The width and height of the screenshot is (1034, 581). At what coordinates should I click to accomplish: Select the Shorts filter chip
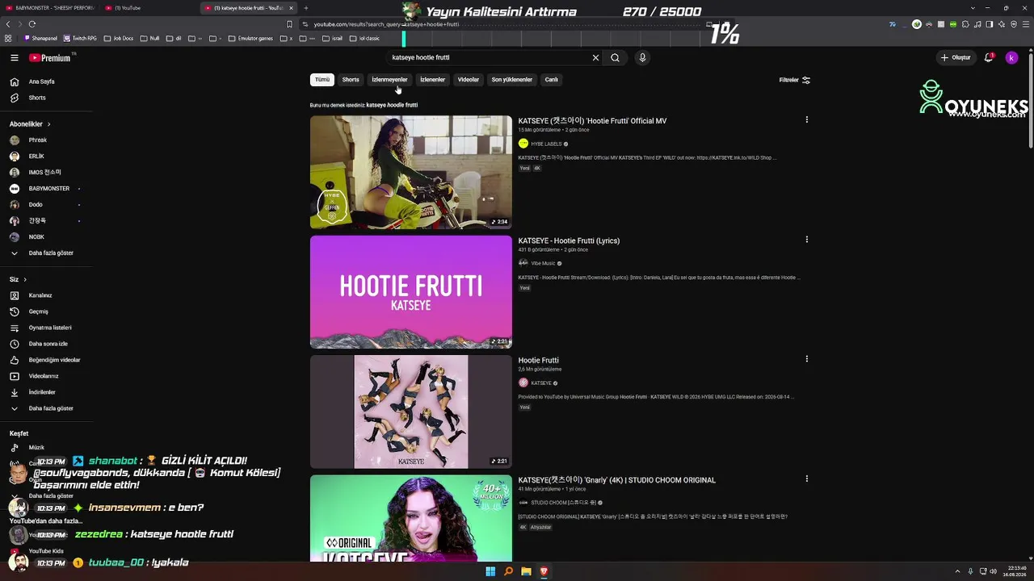(351, 80)
